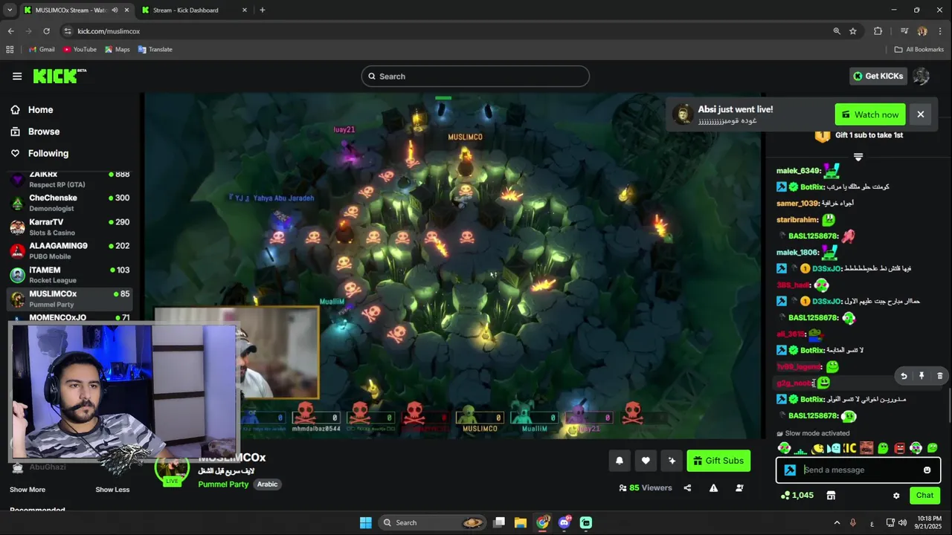Click the green Chat send button
Image resolution: width=952 pixels, height=535 pixels.
click(924, 496)
